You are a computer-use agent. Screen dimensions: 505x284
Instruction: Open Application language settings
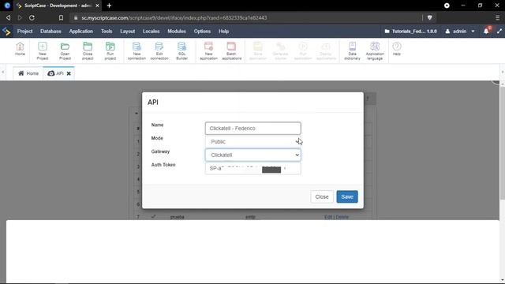[x=375, y=50]
